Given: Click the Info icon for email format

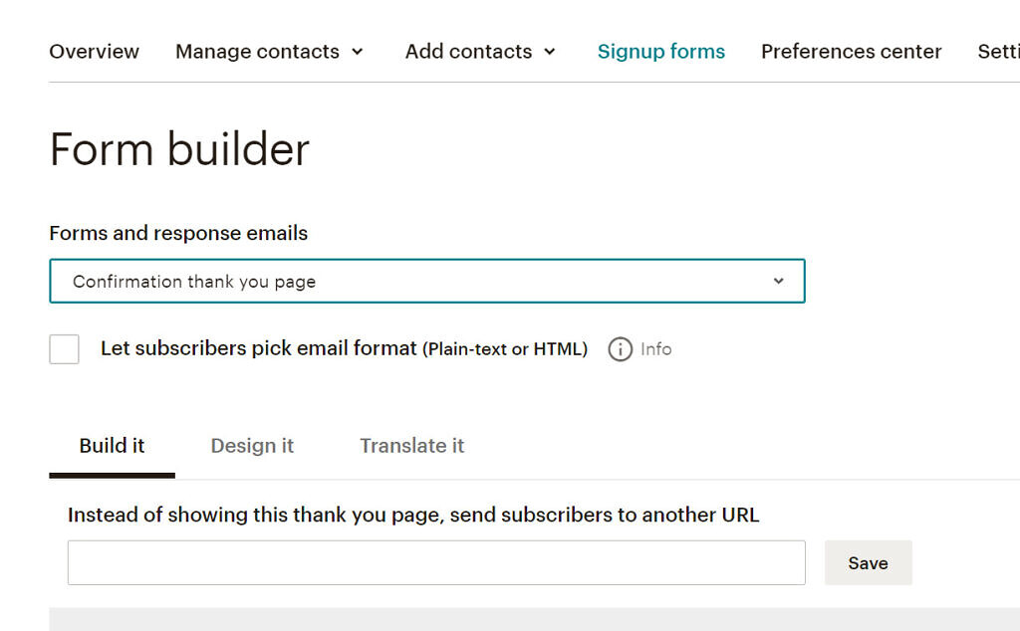Looking at the screenshot, I should (x=620, y=349).
